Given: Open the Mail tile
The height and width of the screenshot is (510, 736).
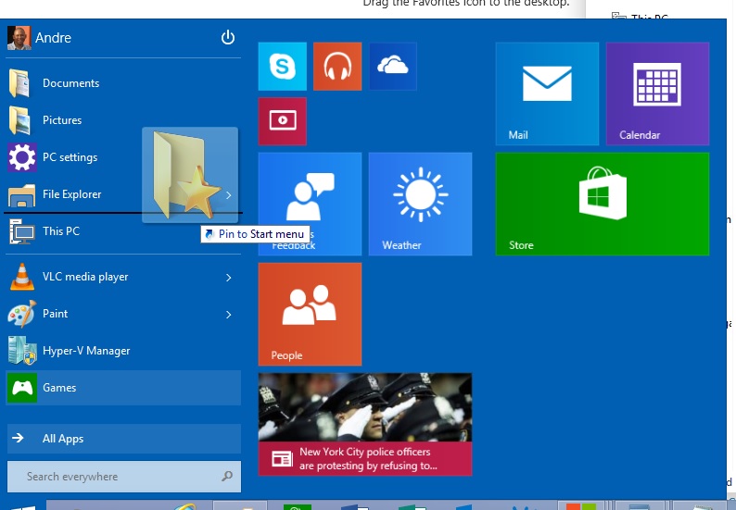Looking at the screenshot, I should (x=547, y=93).
